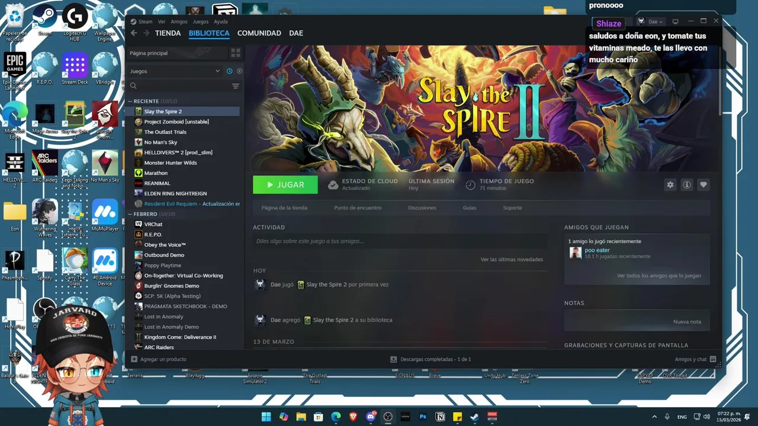
Task: Open library advanced filter options icon
Action: (x=236, y=86)
